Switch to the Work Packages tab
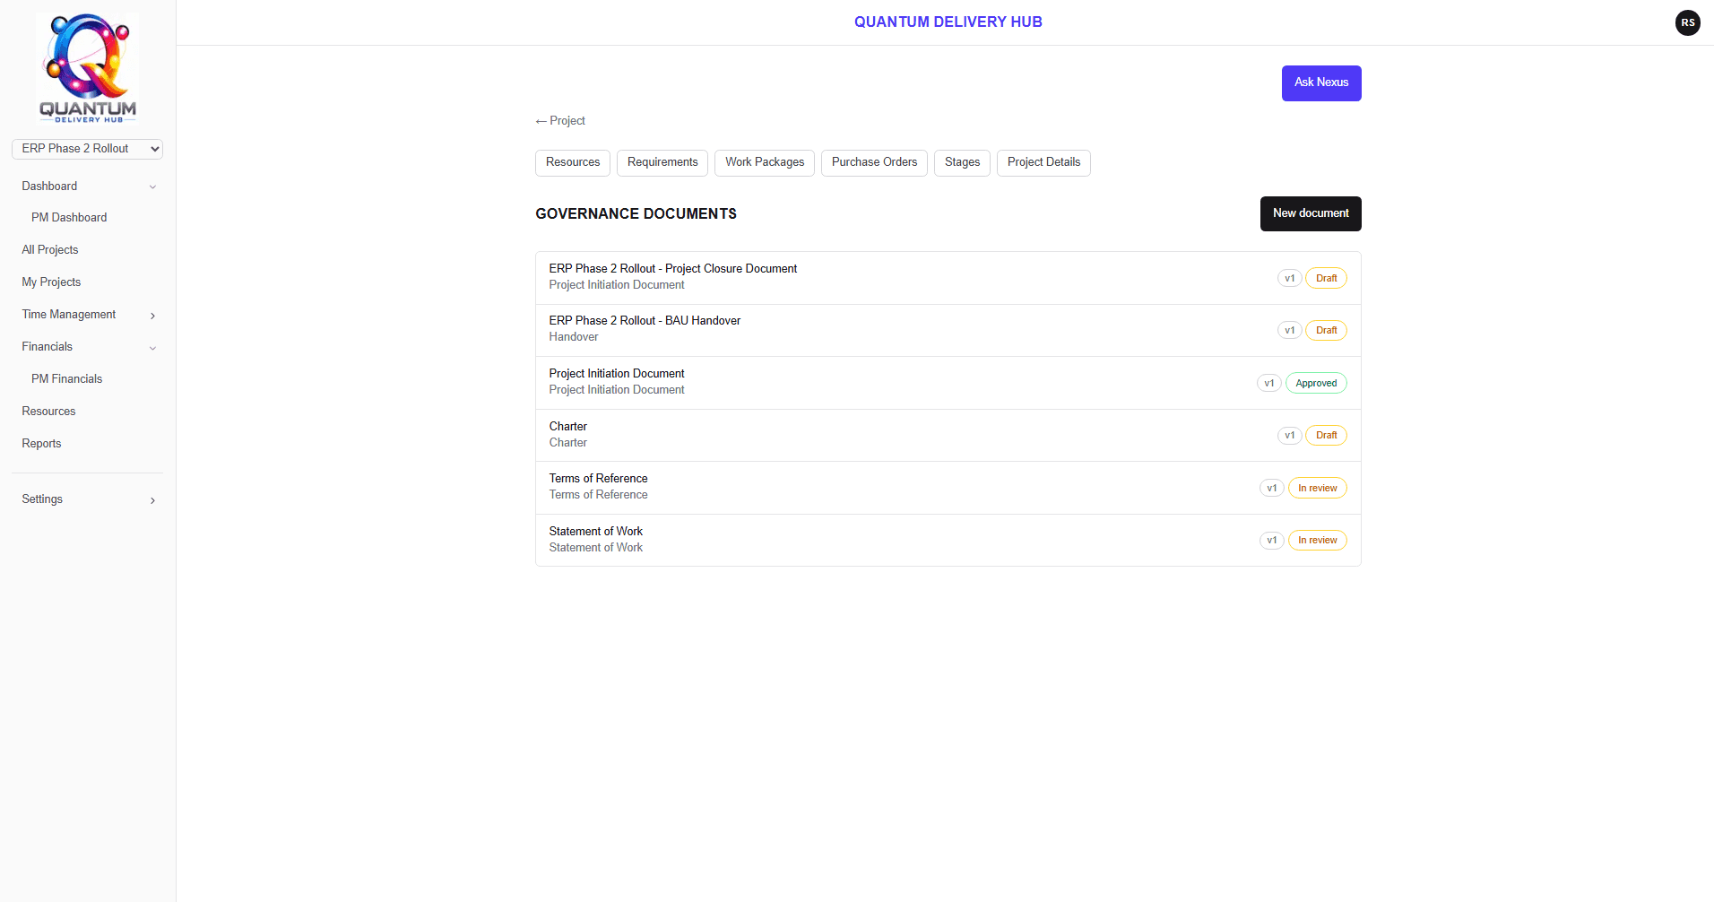Screen dimensions: 1714x902 (x=764, y=163)
